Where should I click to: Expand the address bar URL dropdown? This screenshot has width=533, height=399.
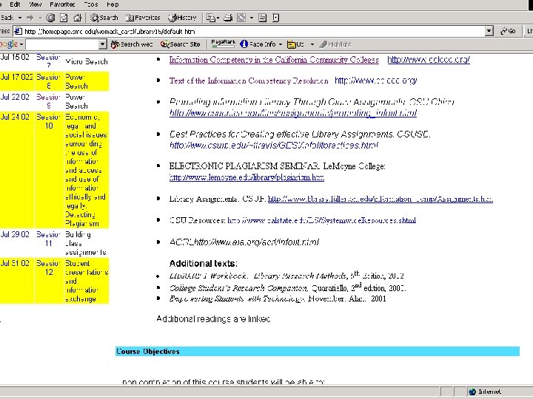point(489,32)
